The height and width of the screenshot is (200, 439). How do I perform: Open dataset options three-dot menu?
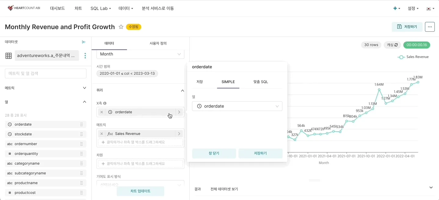(85, 55)
